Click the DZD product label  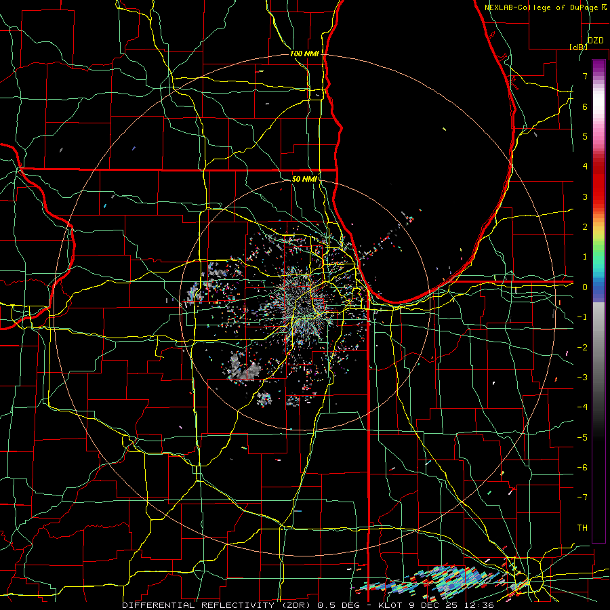point(595,41)
